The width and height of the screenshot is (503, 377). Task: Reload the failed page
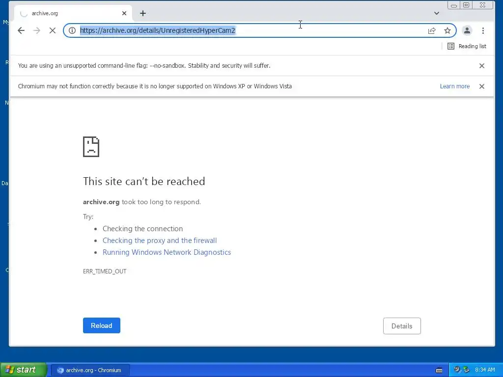[102, 325]
